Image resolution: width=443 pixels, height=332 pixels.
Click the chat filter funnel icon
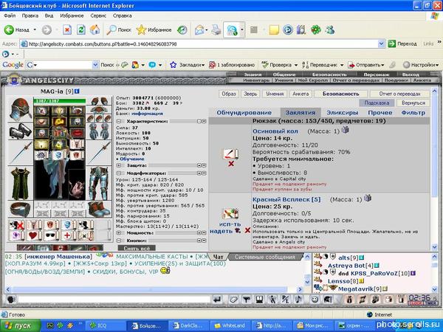point(247,300)
